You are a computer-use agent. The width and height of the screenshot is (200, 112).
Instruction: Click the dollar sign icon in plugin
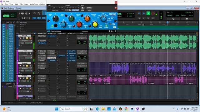click(x=109, y=31)
